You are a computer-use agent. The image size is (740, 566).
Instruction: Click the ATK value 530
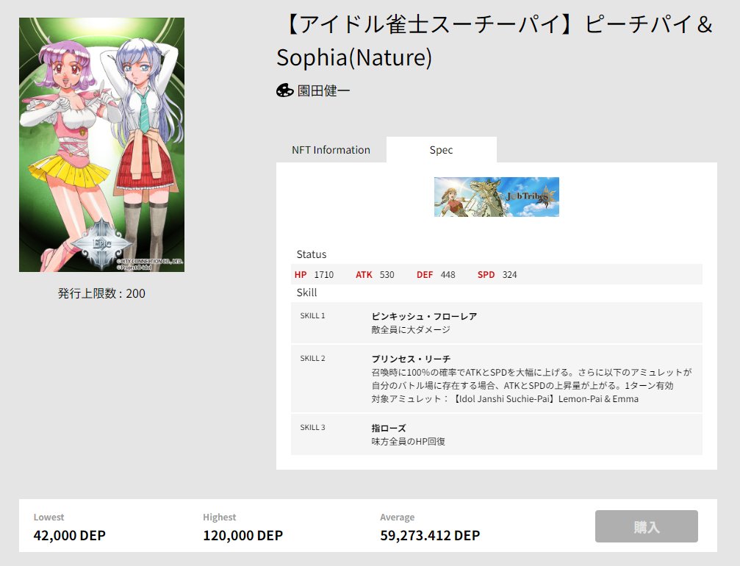387,275
